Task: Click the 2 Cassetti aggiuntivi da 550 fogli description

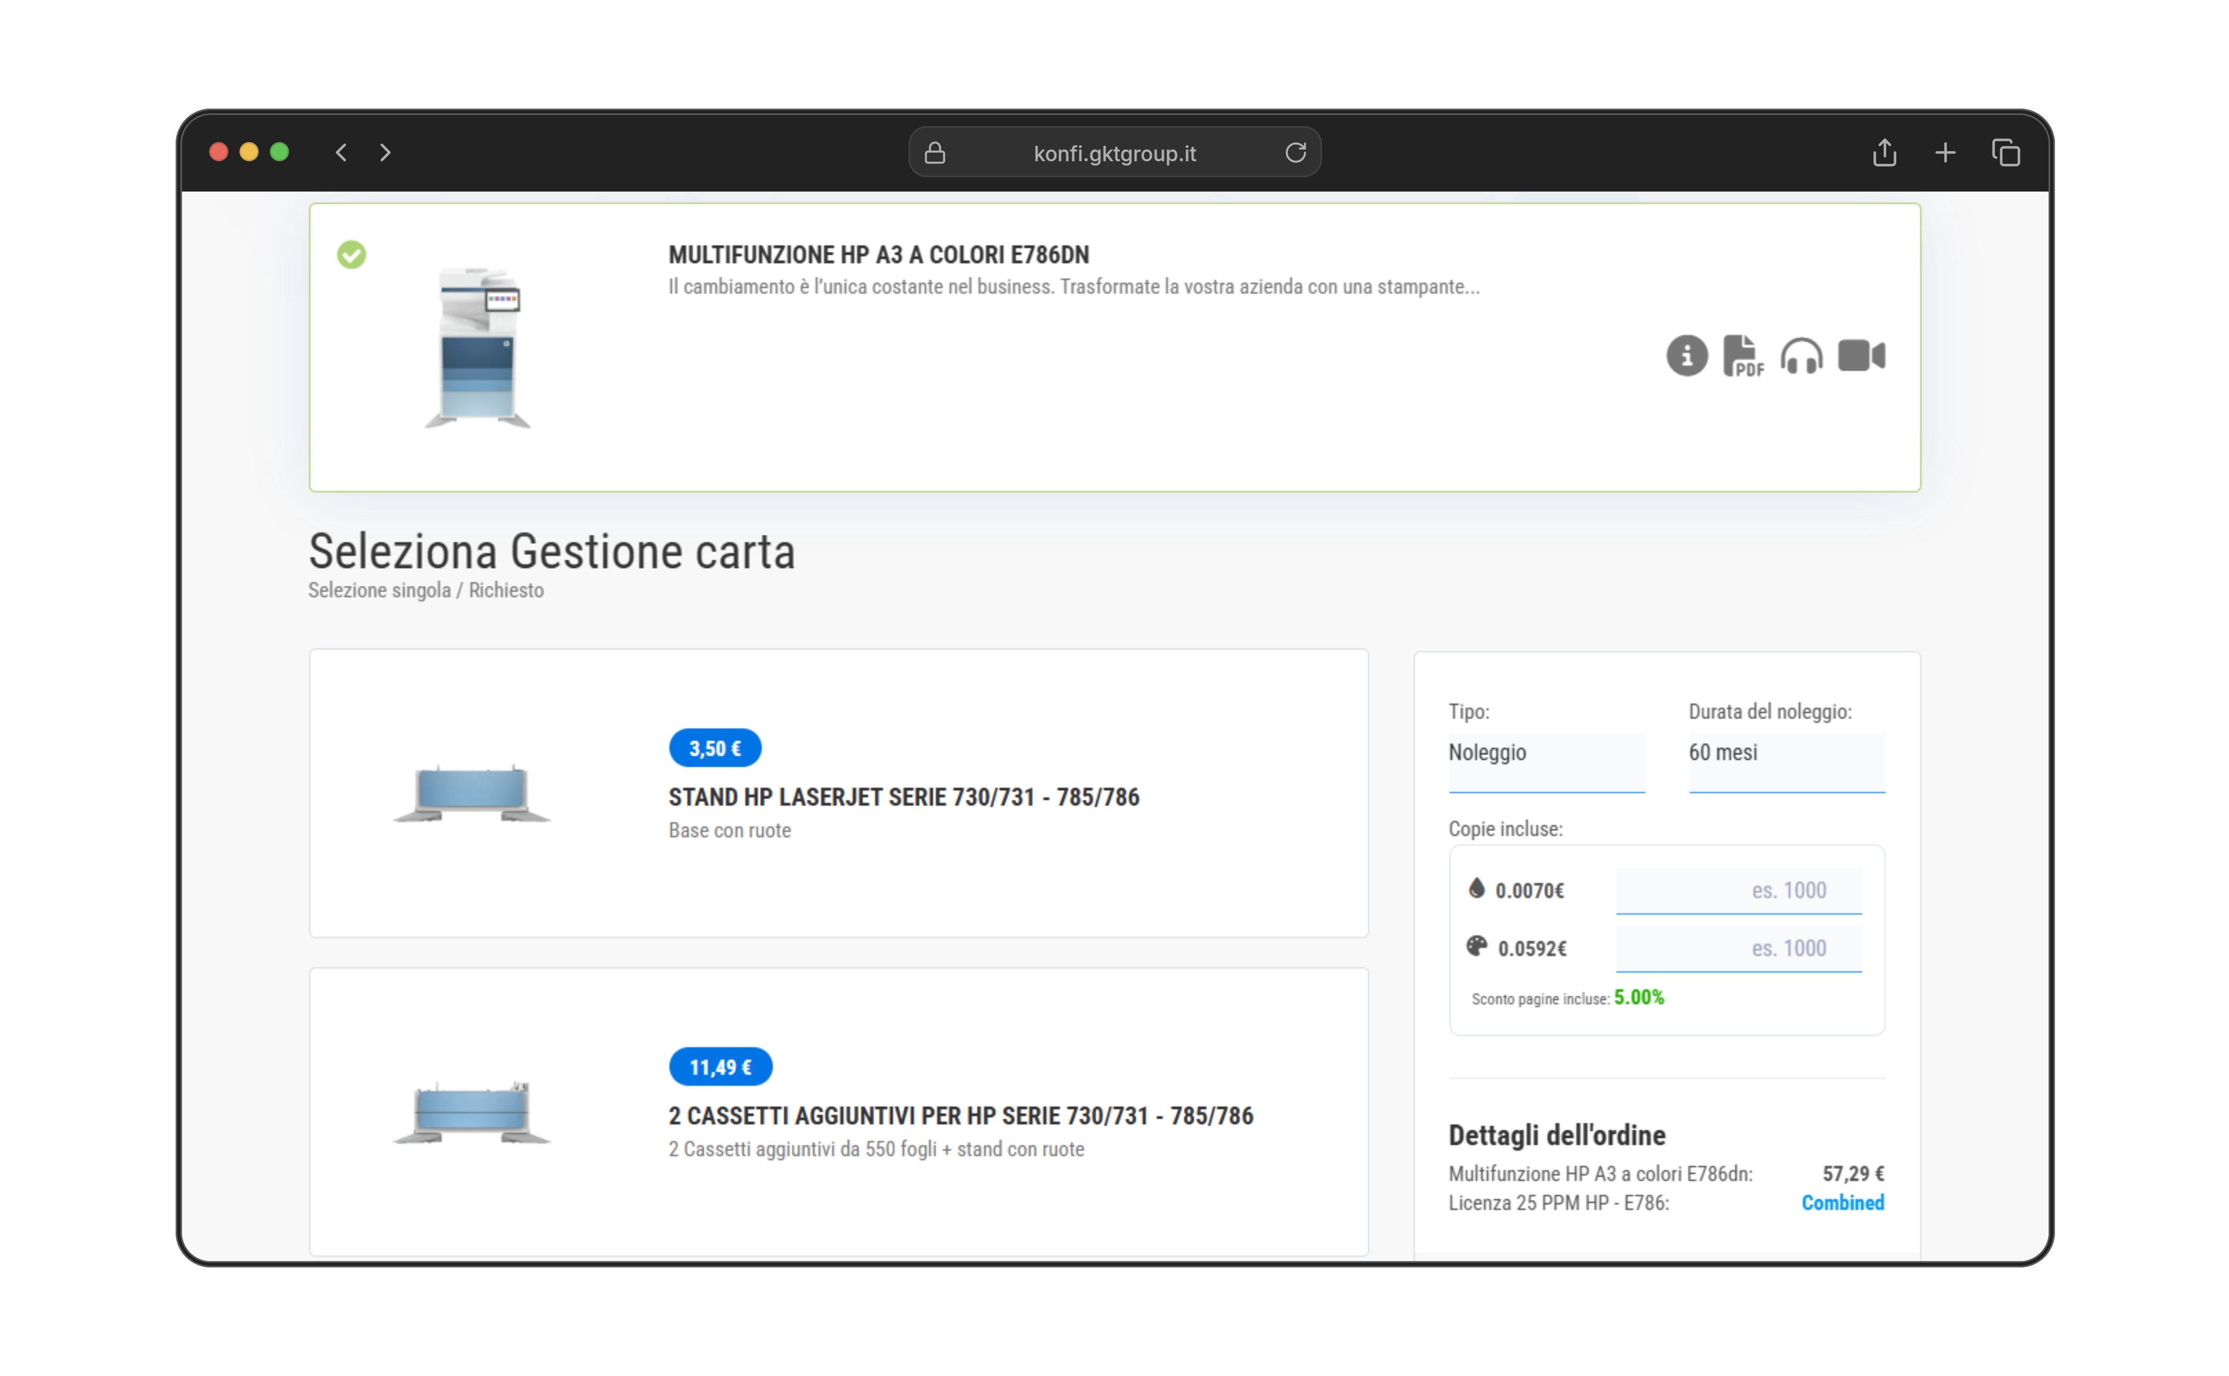Action: click(877, 1148)
